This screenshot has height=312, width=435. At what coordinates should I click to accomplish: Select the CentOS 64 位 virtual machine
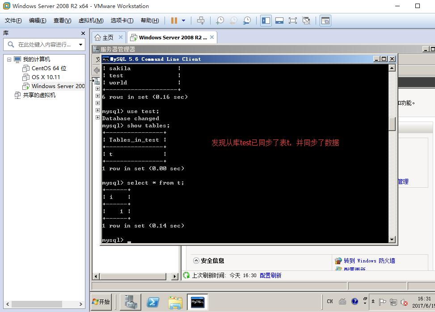49,68
